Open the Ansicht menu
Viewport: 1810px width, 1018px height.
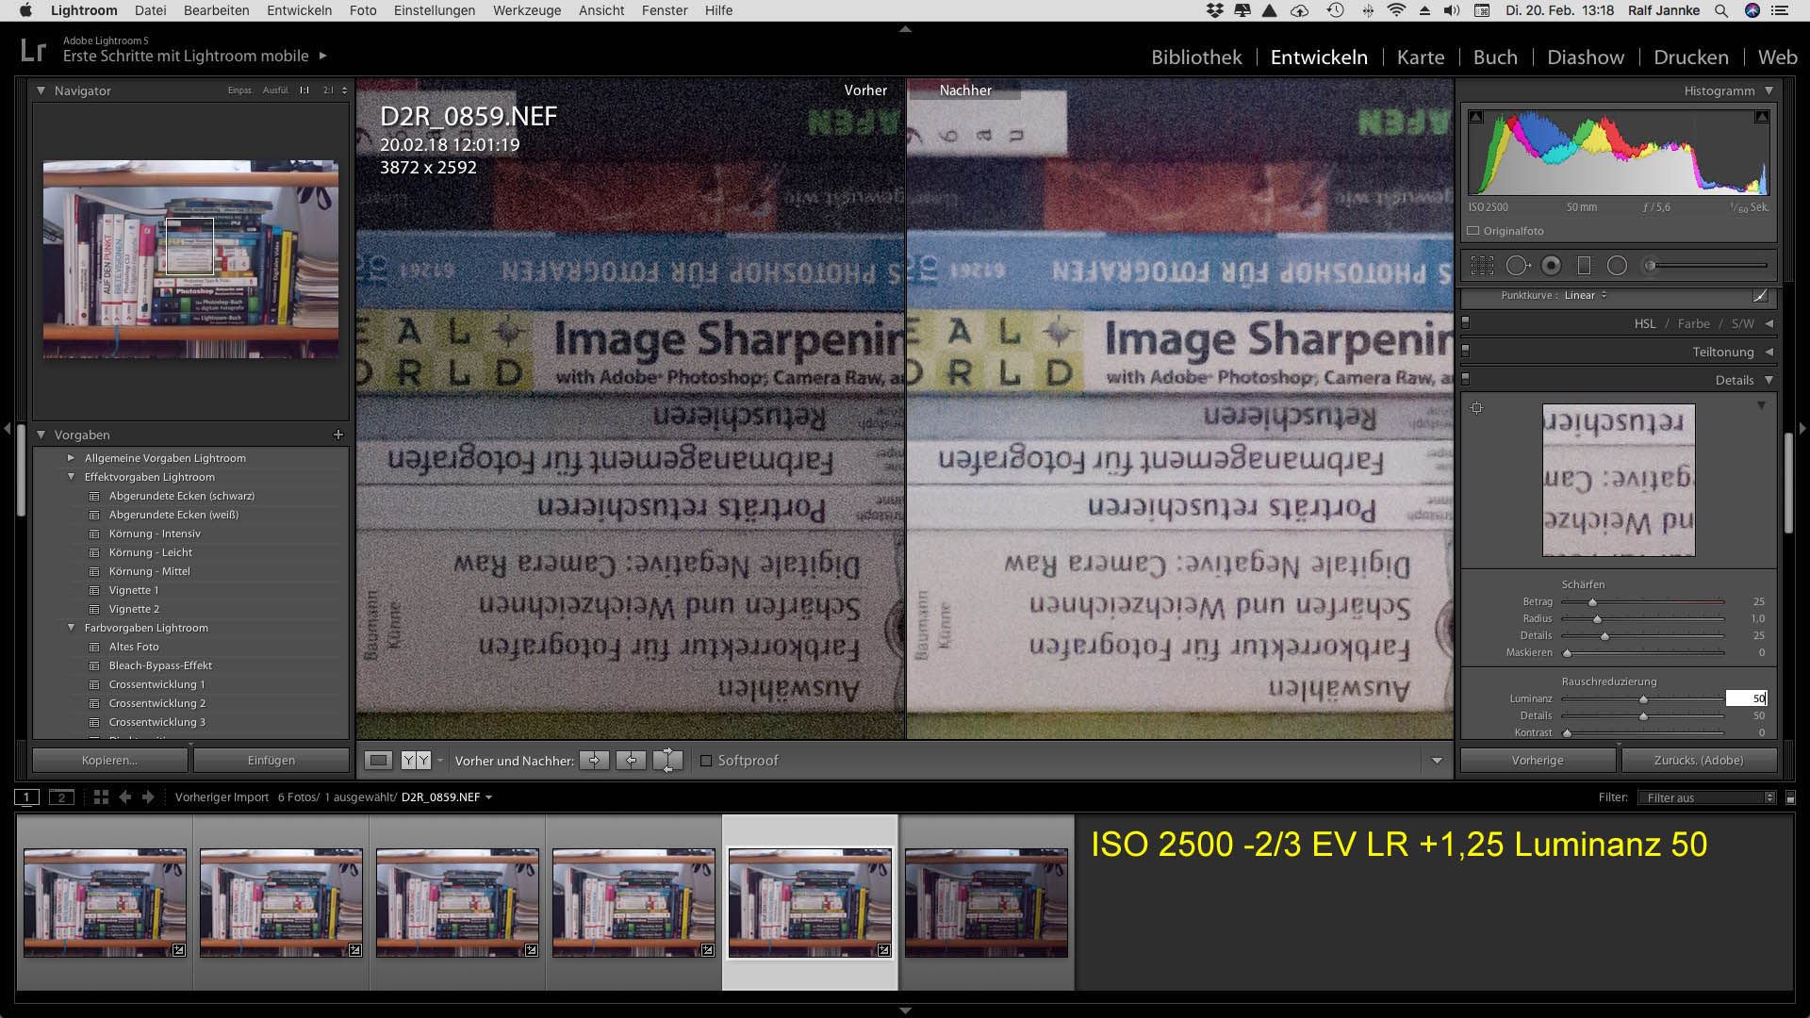point(601,10)
